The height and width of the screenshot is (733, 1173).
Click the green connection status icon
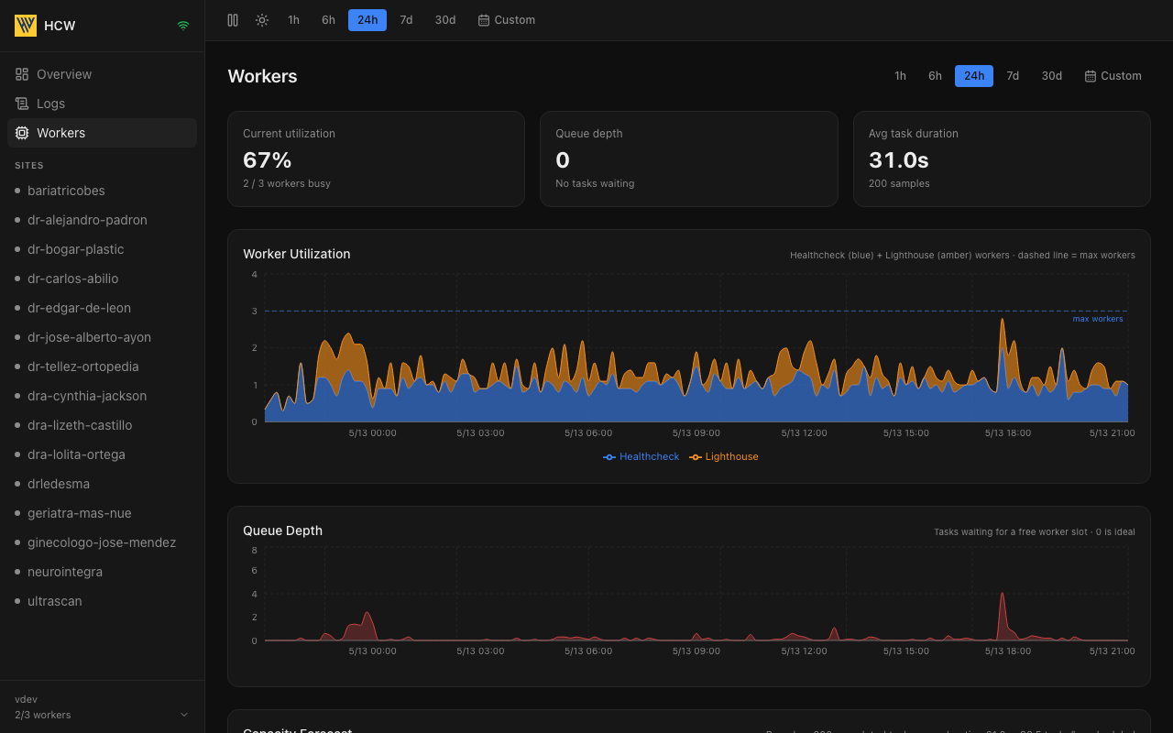point(183,26)
